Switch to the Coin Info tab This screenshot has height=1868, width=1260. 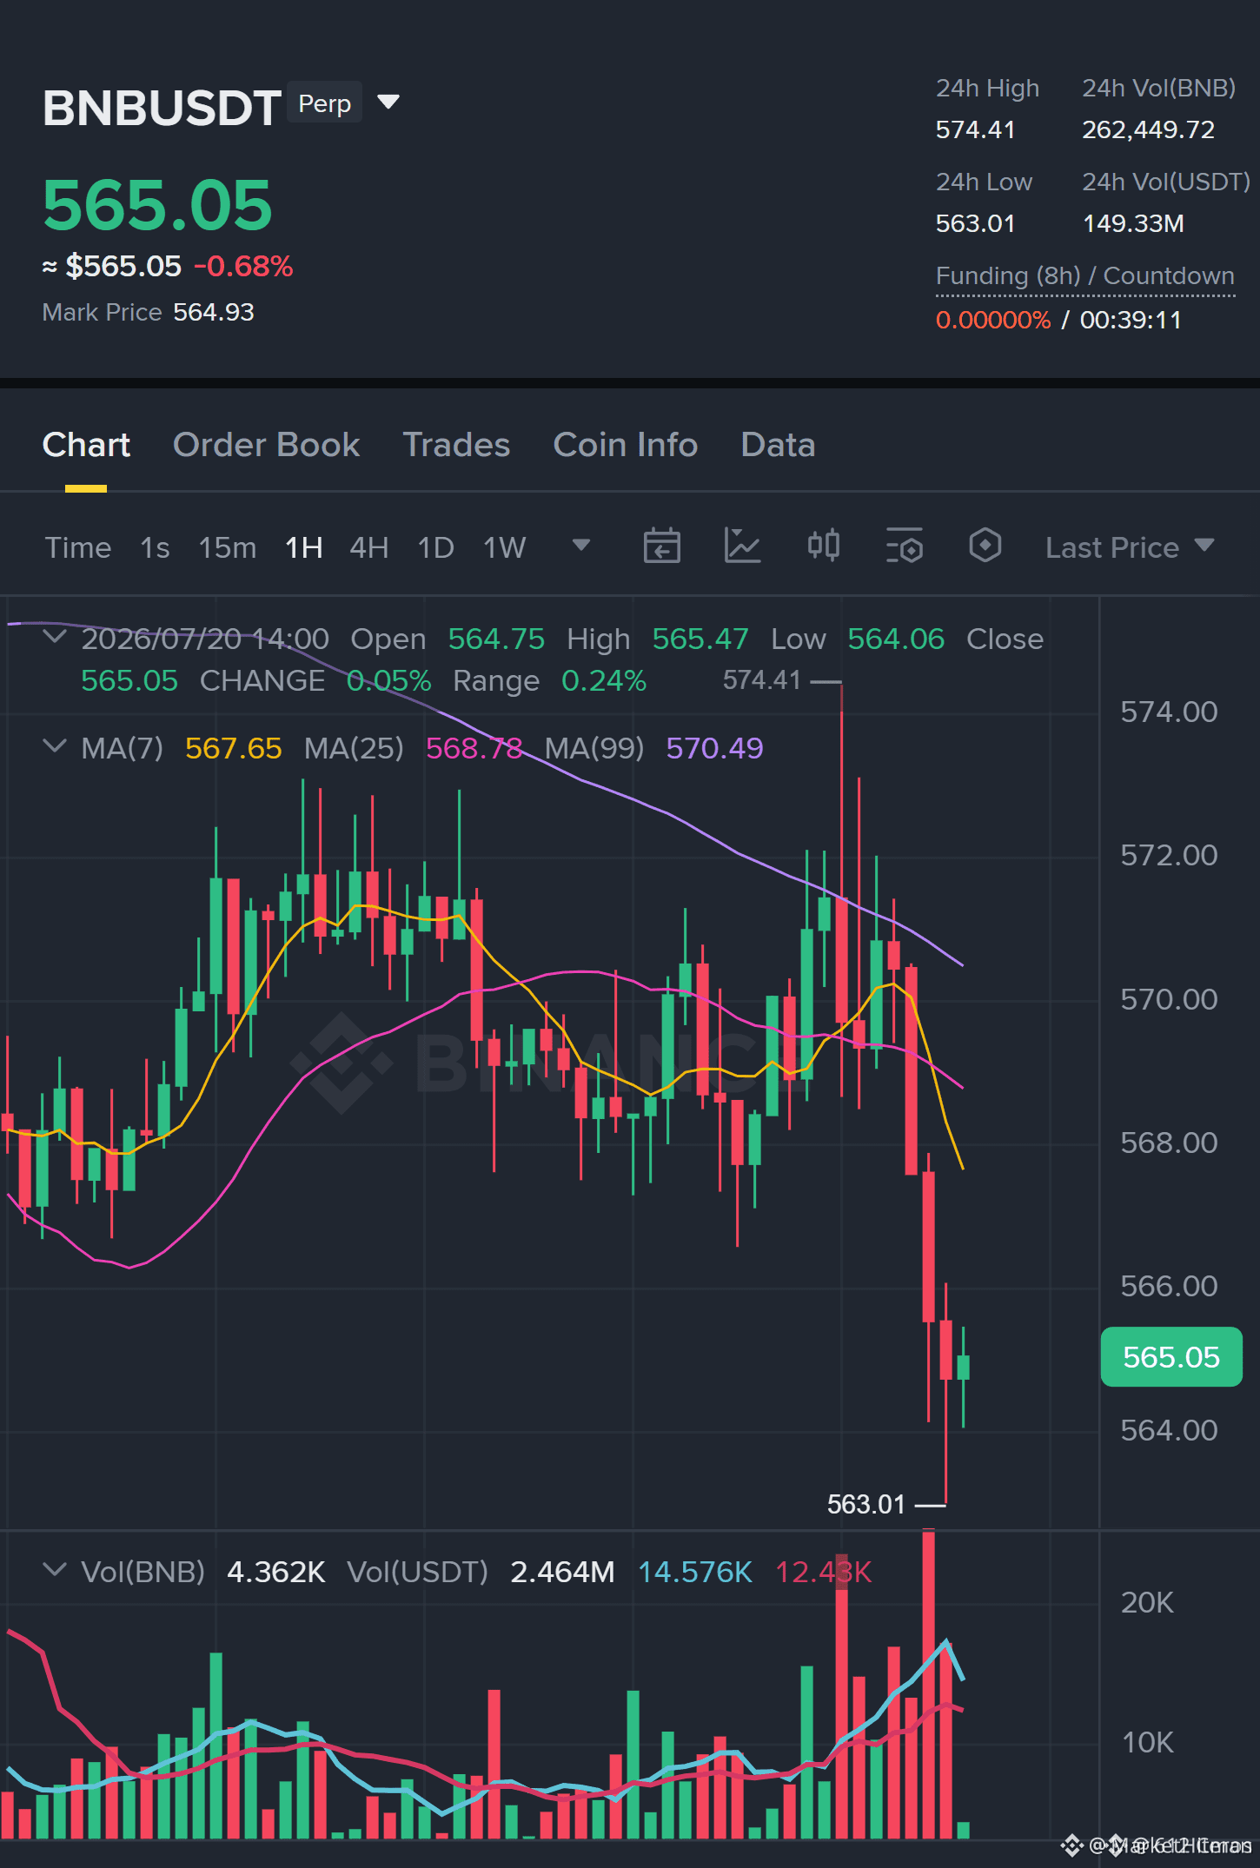(626, 445)
